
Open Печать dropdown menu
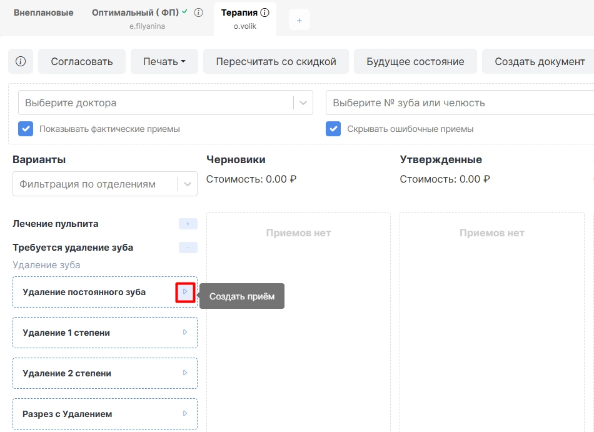click(164, 61)
